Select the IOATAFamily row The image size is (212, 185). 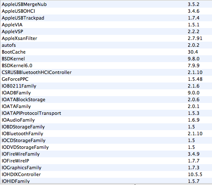(106, 106)
